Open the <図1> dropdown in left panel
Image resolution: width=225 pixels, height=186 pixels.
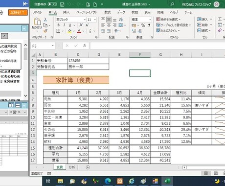coord(18,112)
